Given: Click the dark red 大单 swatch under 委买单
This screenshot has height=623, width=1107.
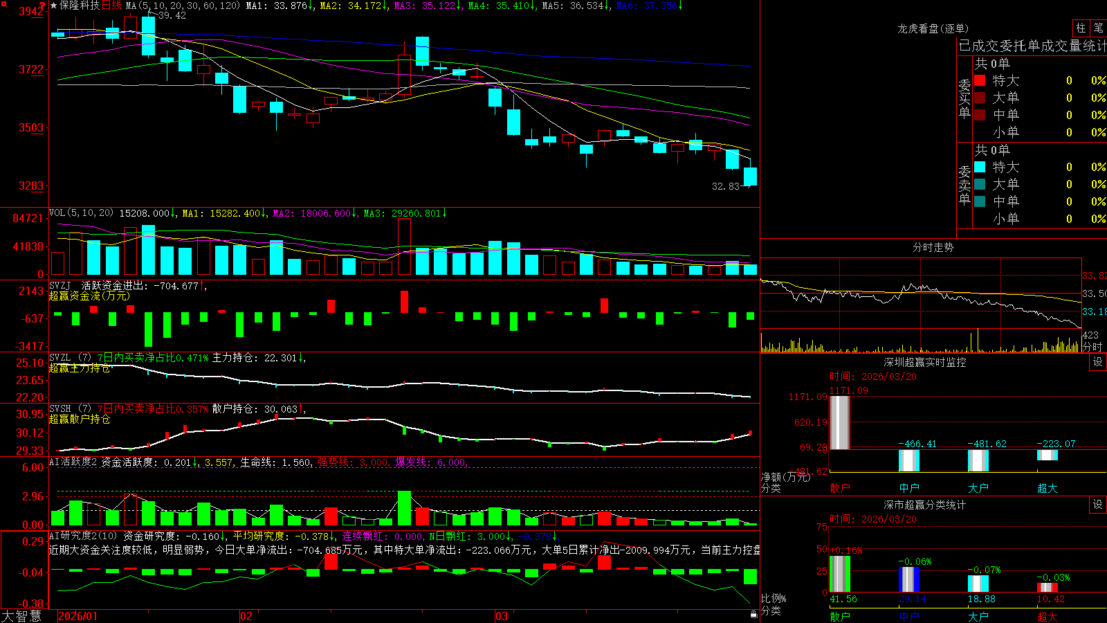Looking at the screenshot, I should (x=980, y=98).
